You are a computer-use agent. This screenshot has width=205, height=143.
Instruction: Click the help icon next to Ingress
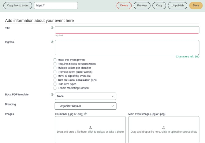[x=52, y=42]
